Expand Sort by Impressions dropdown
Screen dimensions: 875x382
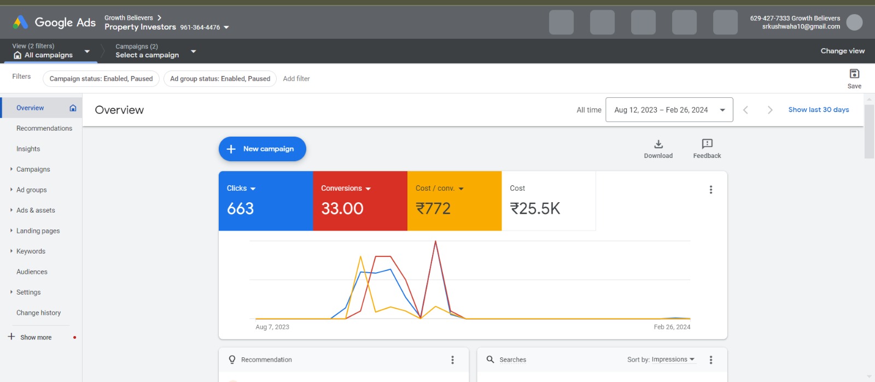tap(661, 360)
